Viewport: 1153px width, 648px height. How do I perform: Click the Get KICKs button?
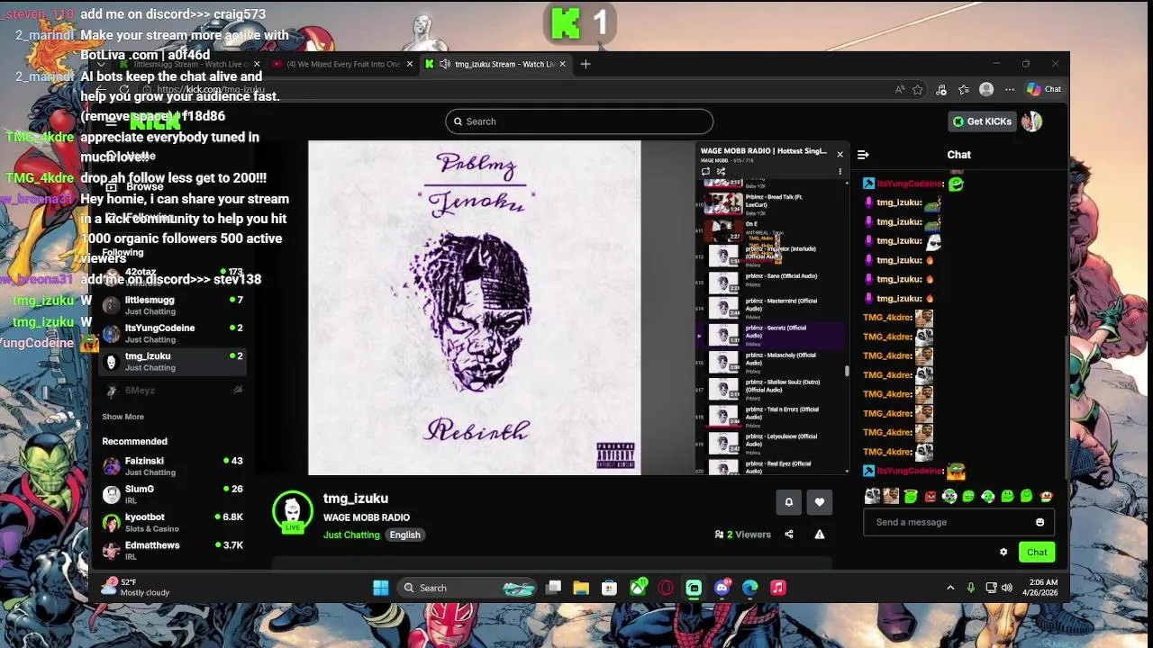tap(983, 121)
